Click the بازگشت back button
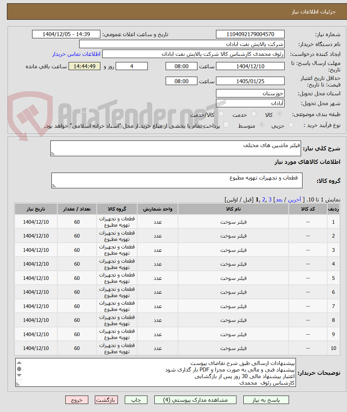347x412 pixels. coord(107,400)
